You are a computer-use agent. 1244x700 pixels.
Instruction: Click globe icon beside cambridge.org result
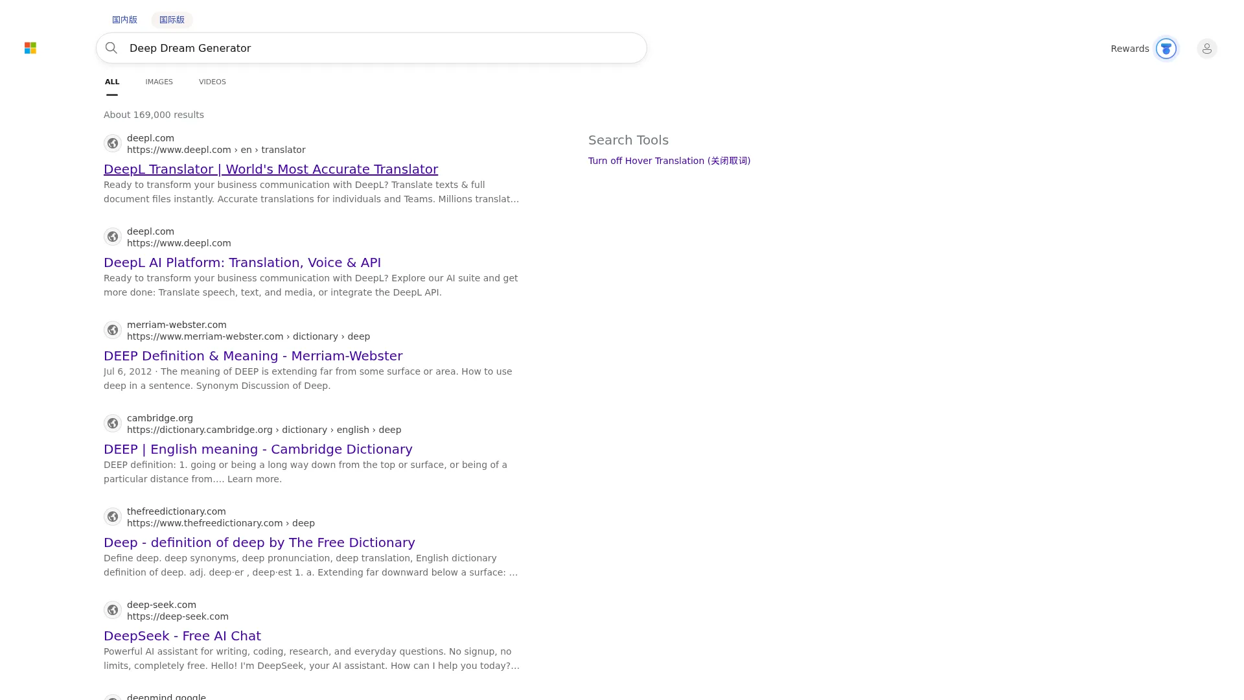[x=113, y=423]
